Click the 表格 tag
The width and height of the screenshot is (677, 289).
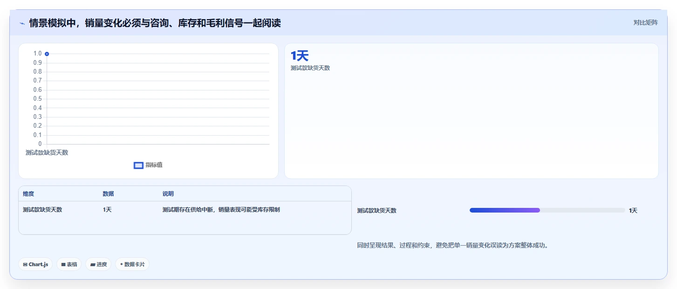[x=69, y=264]
